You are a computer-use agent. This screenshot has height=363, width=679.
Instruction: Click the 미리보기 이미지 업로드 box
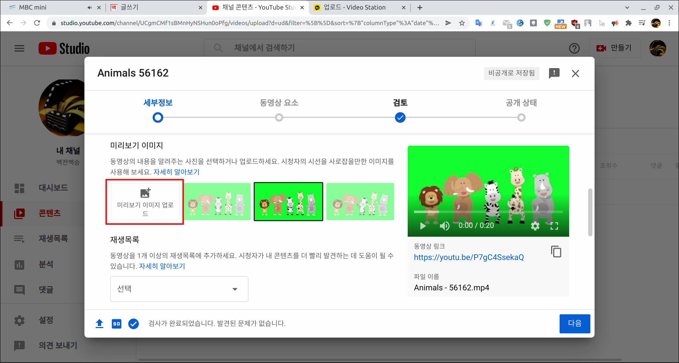coord(144,201)
